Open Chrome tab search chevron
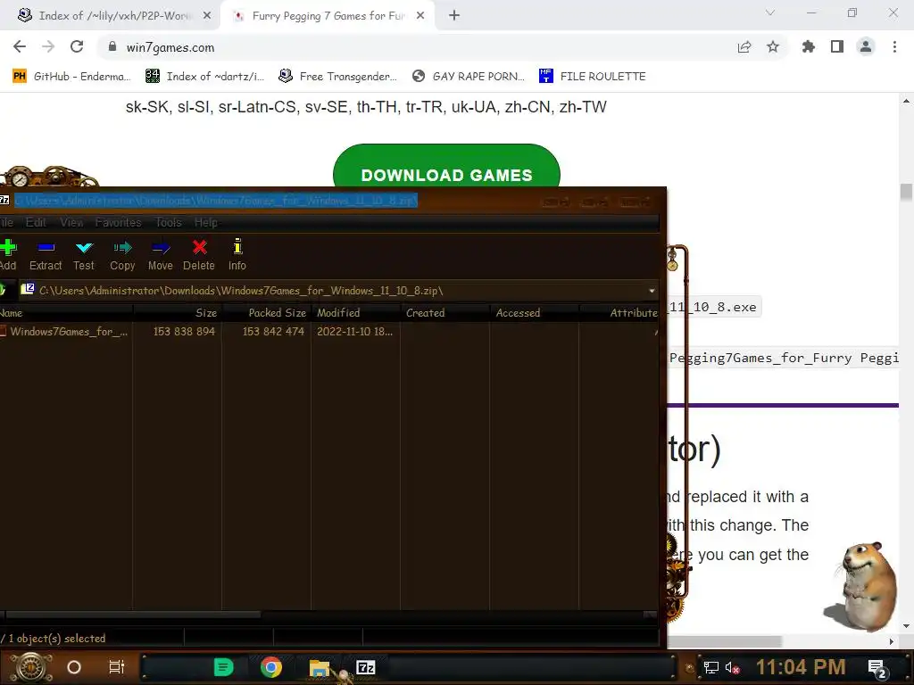Viewport: 914px width, 685px height. coord(770,12)
